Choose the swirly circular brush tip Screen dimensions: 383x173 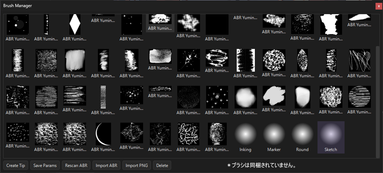tap(331, 97)
